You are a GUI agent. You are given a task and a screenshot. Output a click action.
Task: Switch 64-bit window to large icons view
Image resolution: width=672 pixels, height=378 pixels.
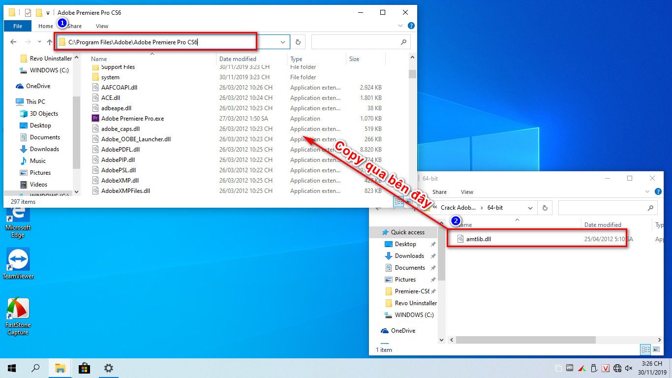[656, 349]
